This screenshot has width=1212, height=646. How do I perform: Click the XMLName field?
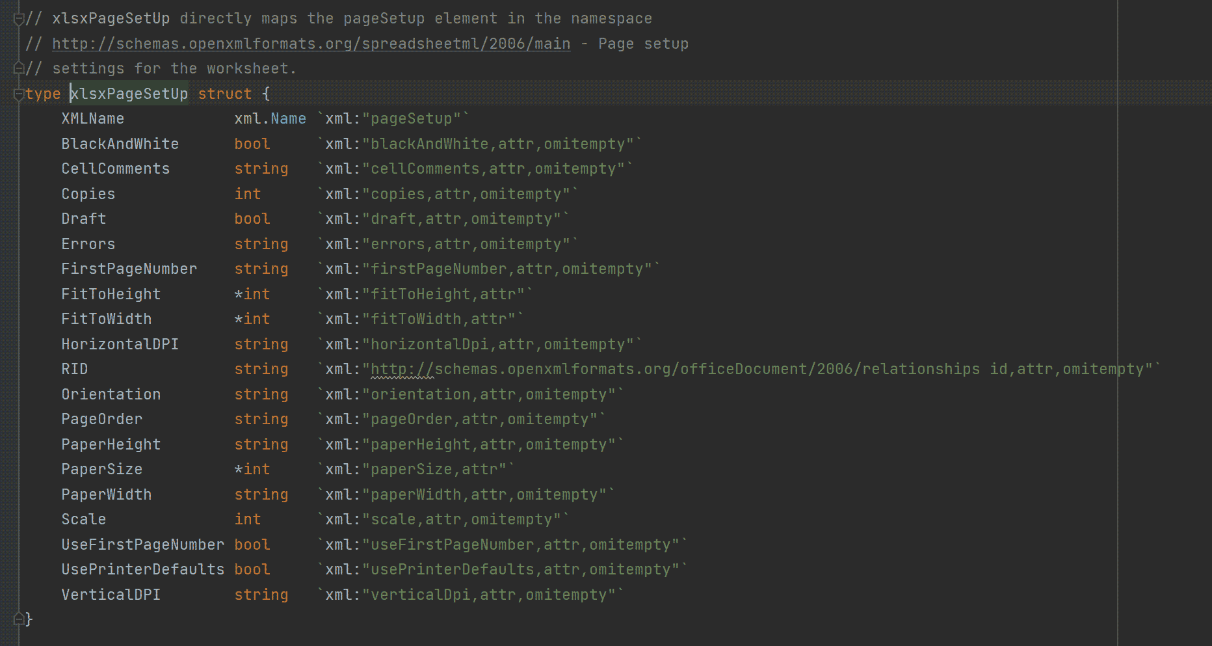click(92, 119)
